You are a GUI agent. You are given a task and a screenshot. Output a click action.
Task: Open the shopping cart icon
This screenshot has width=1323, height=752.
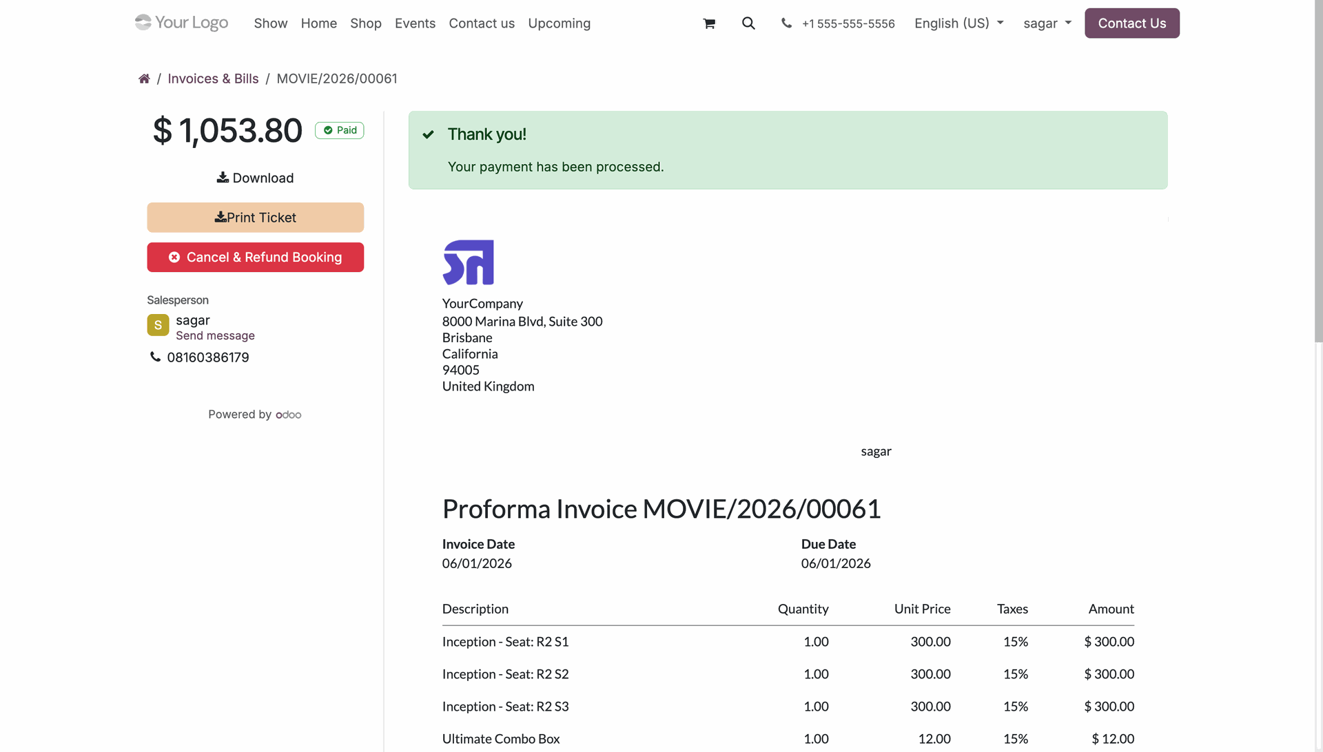click(709, 23)
